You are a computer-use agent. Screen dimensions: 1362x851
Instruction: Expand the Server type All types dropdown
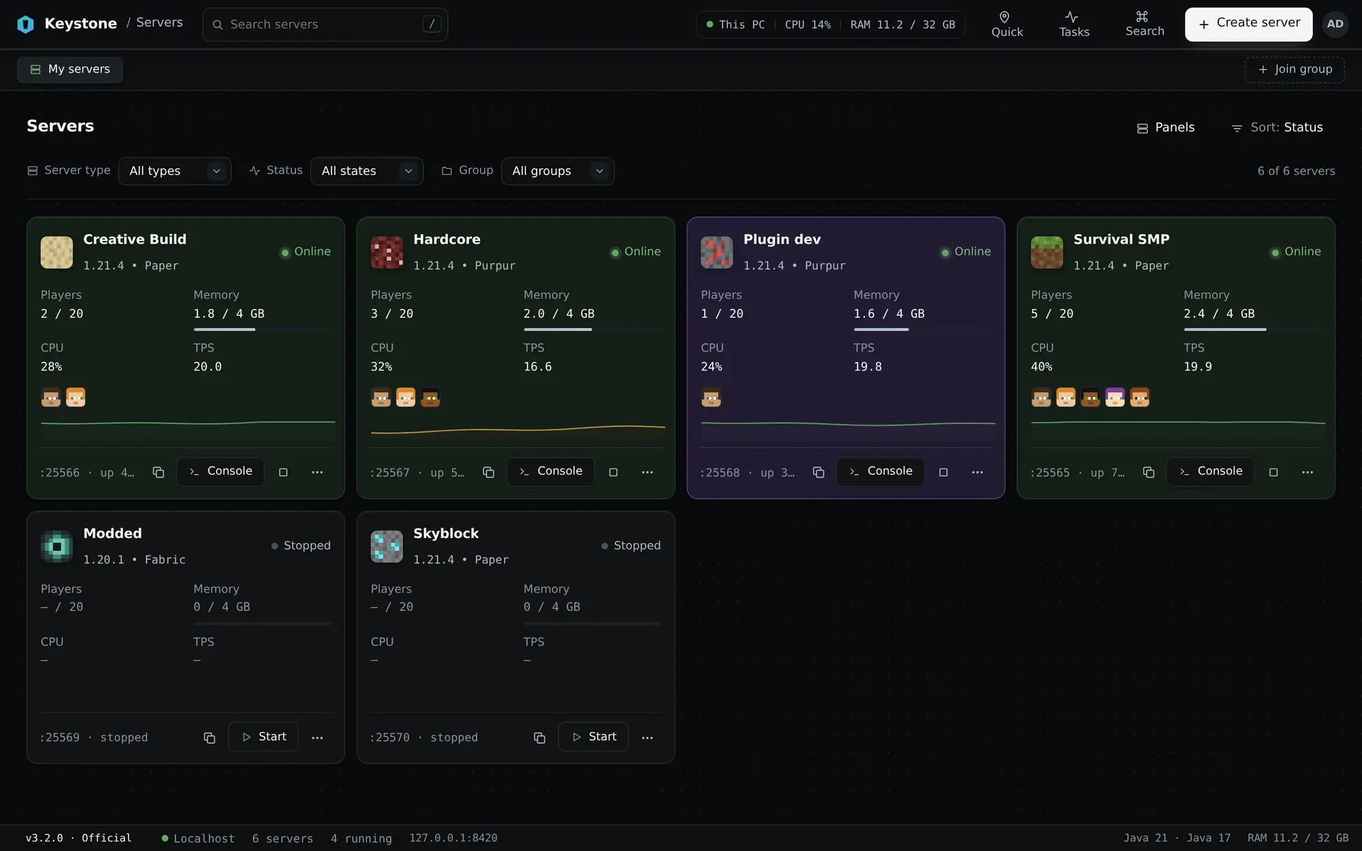point(175,171)
